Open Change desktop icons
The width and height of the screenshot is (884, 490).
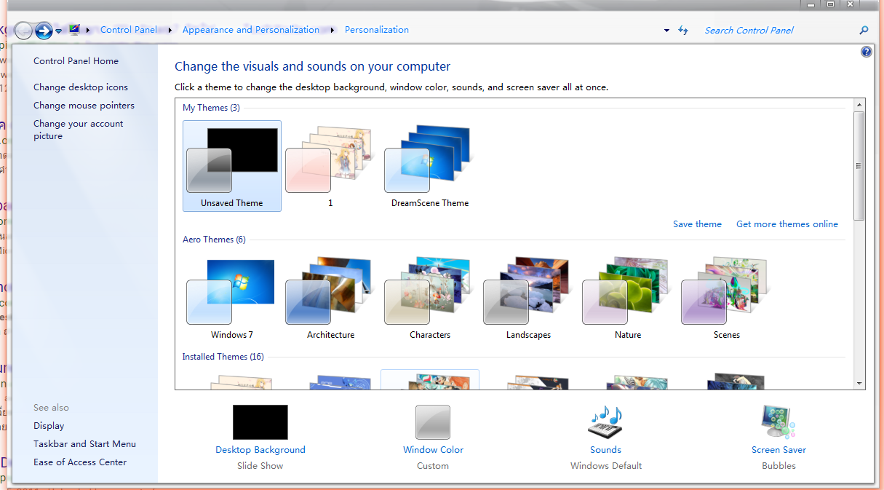[x=81, y=87]
